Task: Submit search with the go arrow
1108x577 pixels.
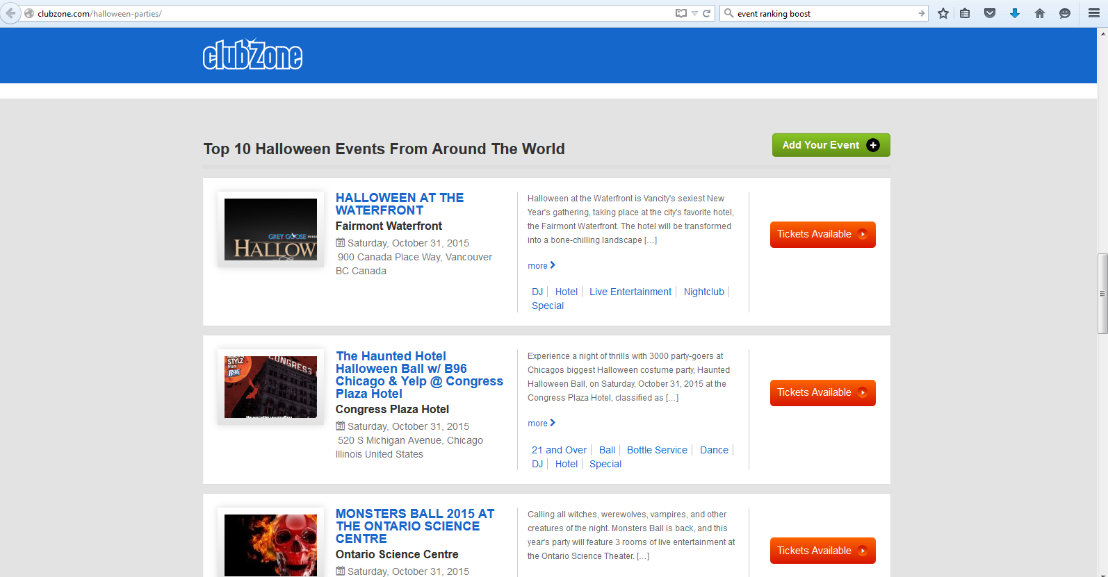Action: click(921, 13)
